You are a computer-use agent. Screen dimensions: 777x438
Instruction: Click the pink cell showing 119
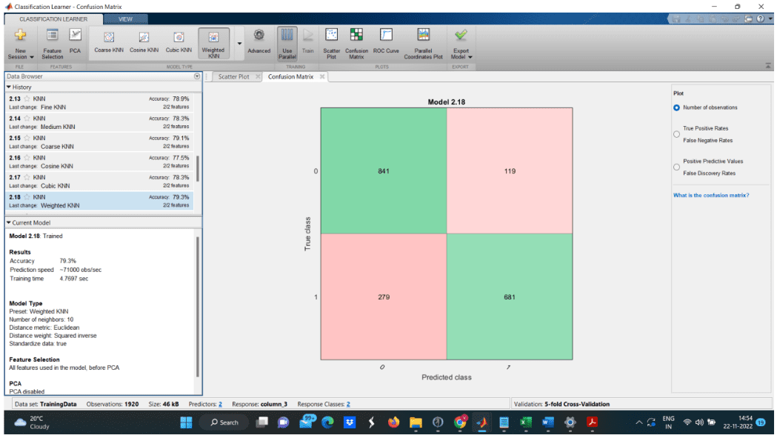pyautogui.click(x=510, y=170)
